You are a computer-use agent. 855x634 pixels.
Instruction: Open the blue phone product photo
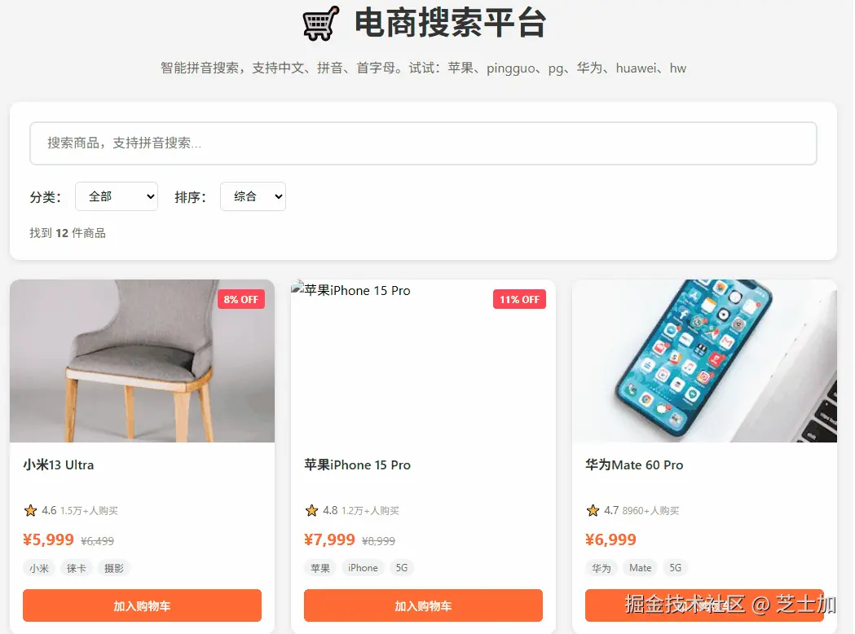coord(704,361)
